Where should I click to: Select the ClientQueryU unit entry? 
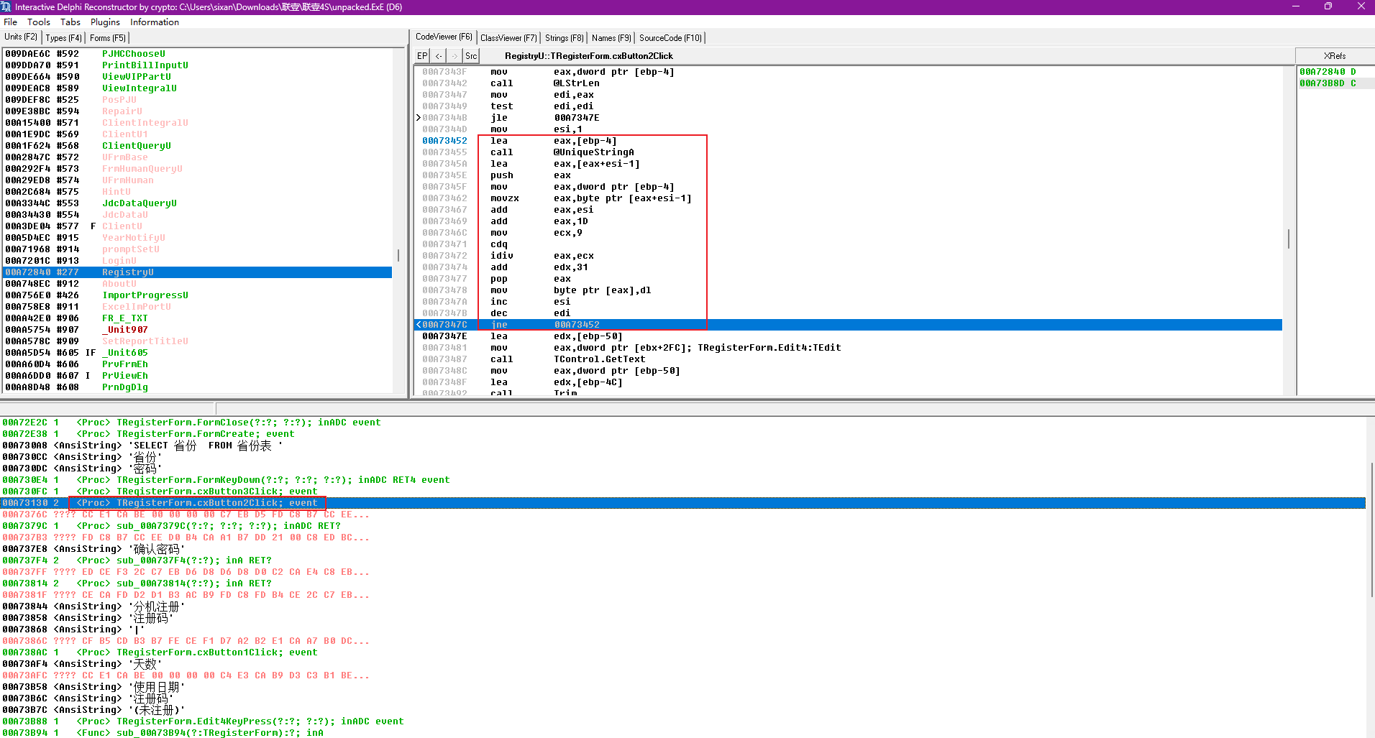[x=136, y=146]
